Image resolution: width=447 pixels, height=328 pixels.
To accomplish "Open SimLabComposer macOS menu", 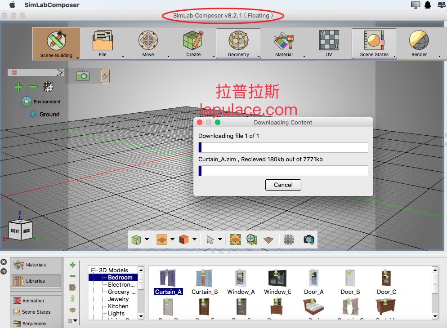I will 52,5.
